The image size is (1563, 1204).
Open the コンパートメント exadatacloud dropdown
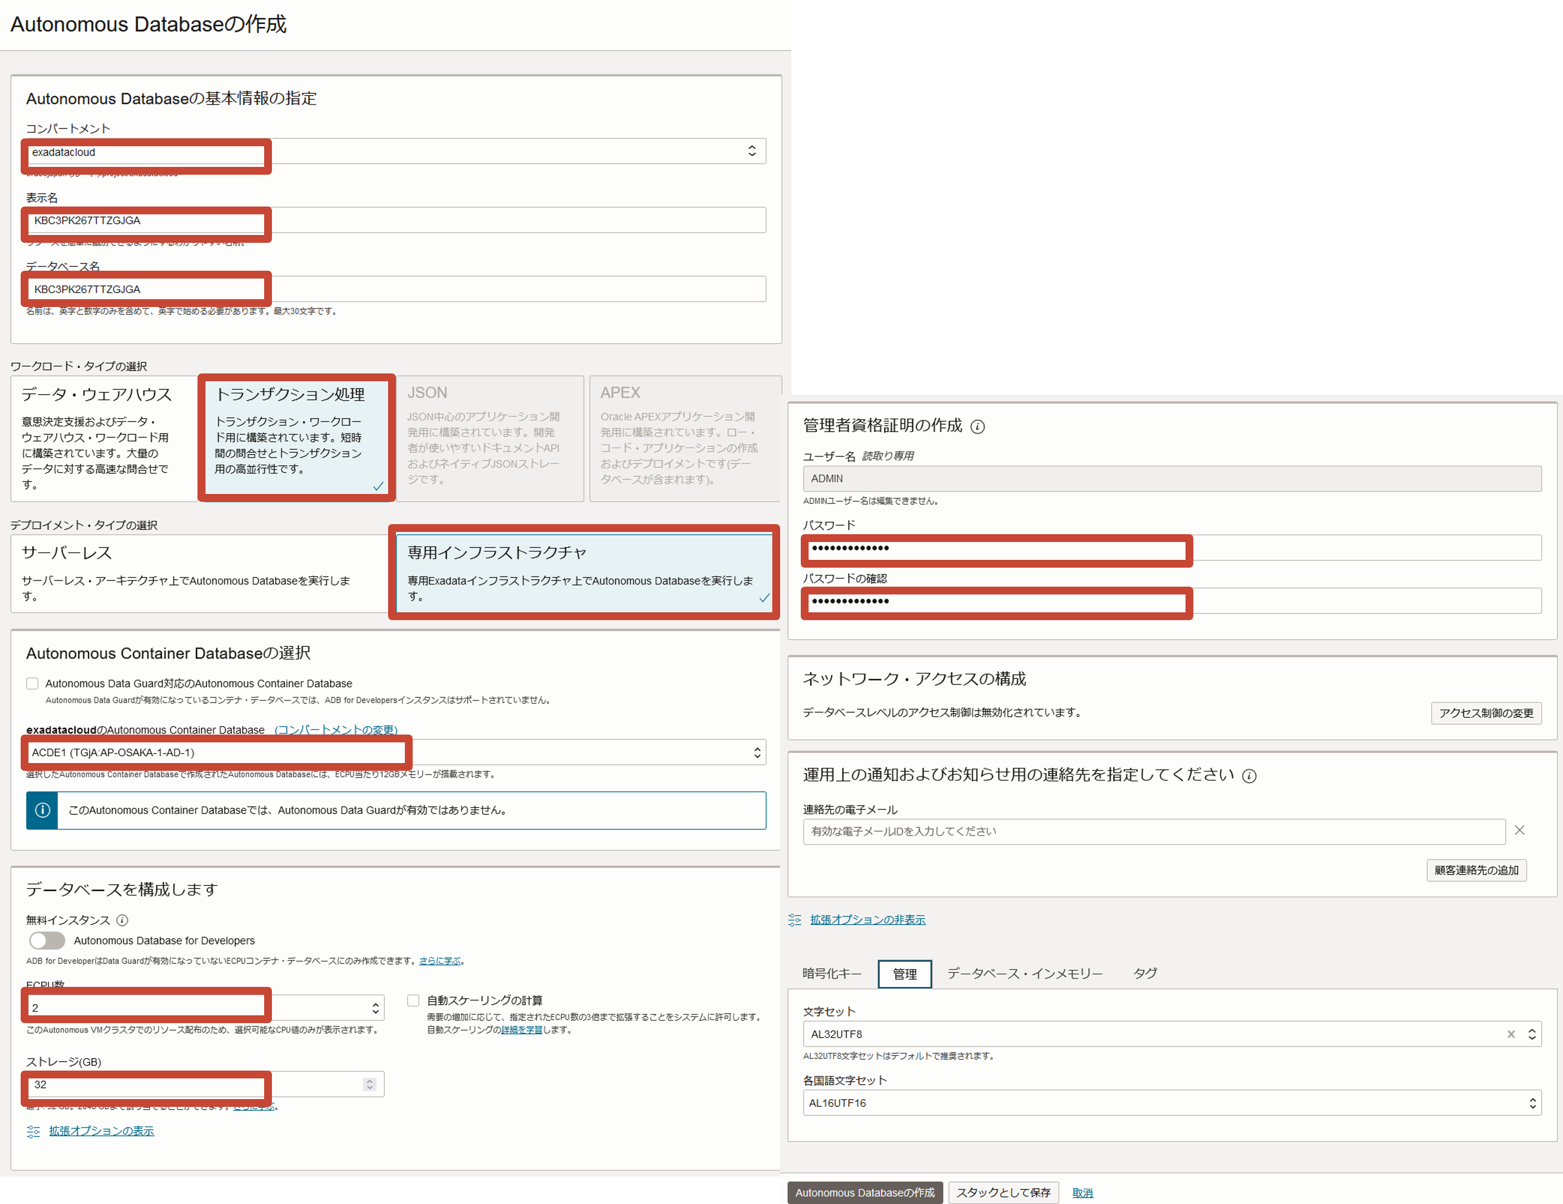[752, 151]
